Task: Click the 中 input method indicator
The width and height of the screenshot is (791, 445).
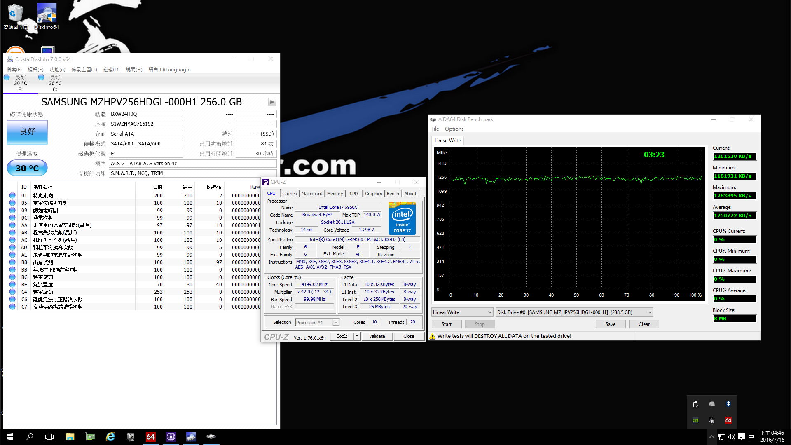Action: pyautogui.click(x=751, y=437)
